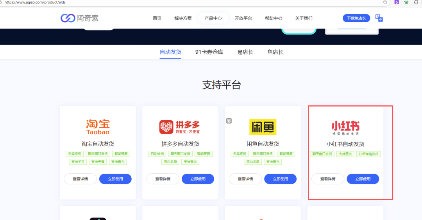Click the 闲鱼 yellow logo
This screenshot has width=422, height=220.
coord(263,127)
